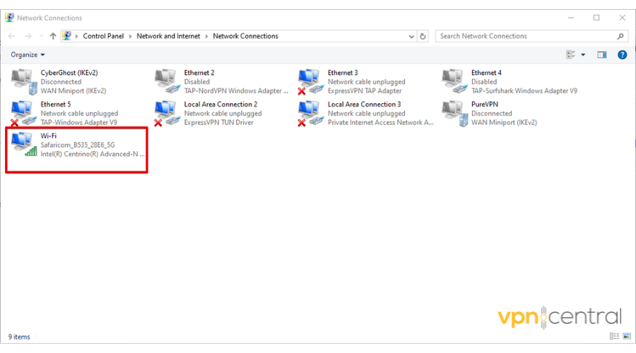Image resolution: width=636 pixels, height=353 pixels.
Task: Click the Network Connections breadcrumb
Action: [x=245, y=36]
